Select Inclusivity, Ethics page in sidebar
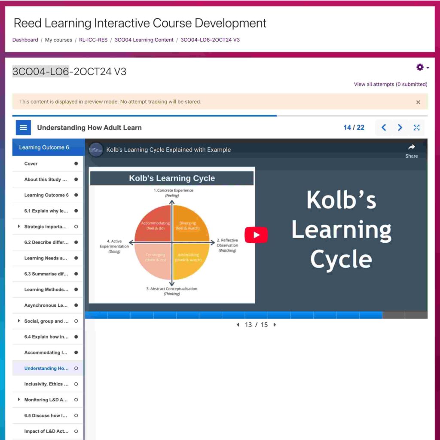 pyautogui.click(x=43, y=384)
